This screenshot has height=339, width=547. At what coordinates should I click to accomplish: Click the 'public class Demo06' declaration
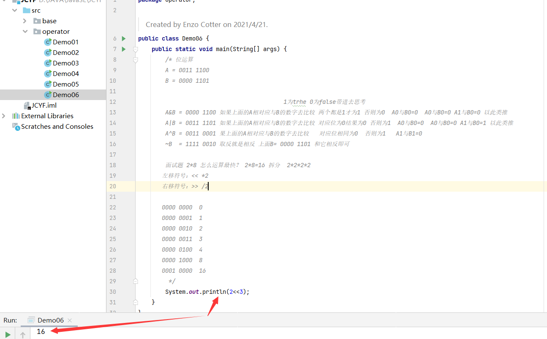(174, 38)
